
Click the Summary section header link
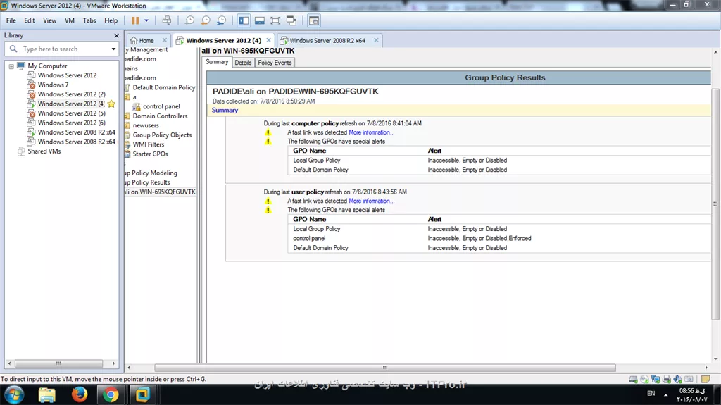(225, 110)
